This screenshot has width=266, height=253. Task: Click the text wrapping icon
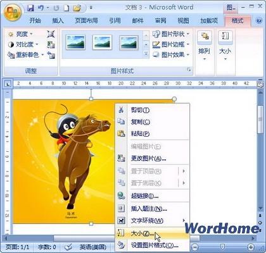click(121, 221)
